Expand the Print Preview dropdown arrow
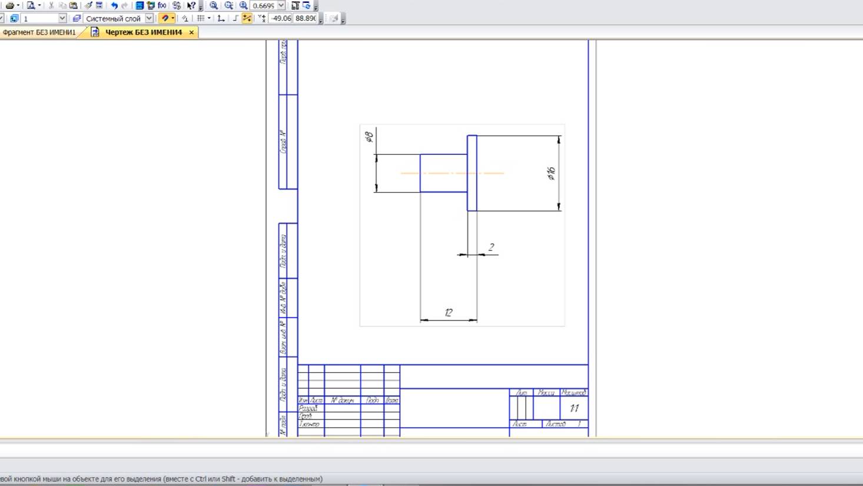The height and width of the screenshot is (486, 863). point(39,5)
